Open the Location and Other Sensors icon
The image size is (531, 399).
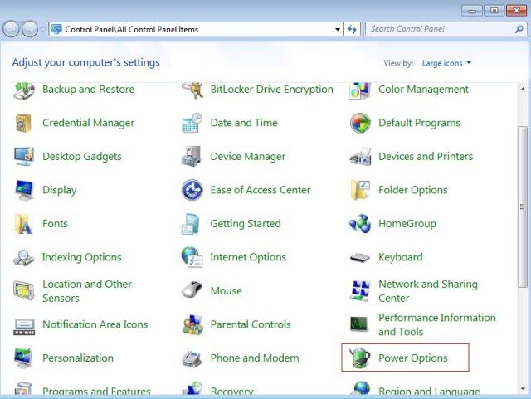(x=24, y=290)
